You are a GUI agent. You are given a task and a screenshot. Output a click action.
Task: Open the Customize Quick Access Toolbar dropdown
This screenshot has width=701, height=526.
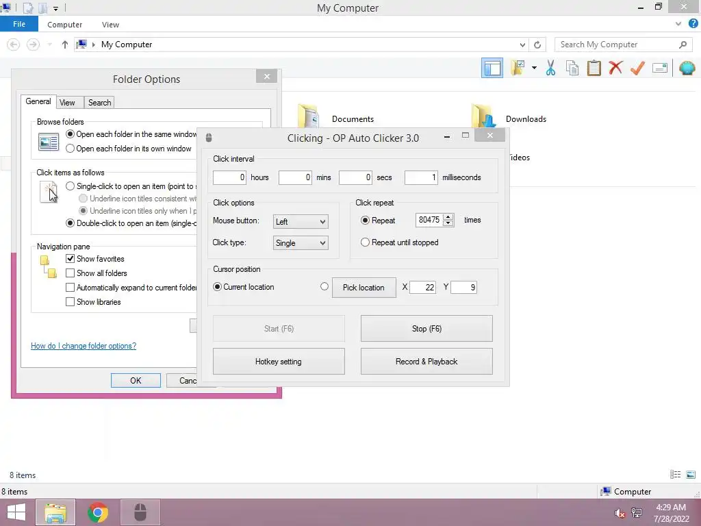(x=55, y=8)
